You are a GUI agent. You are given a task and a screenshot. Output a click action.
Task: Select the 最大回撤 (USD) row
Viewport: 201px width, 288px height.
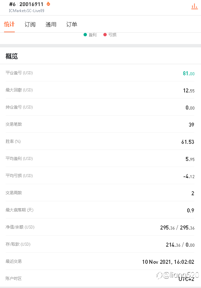(100, 90)
